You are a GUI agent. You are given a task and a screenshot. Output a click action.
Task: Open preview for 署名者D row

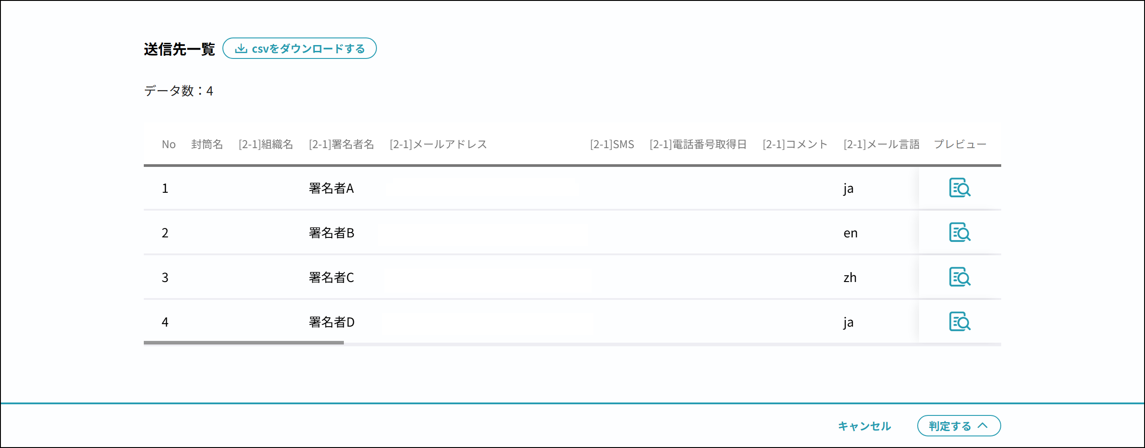(960, 322)
